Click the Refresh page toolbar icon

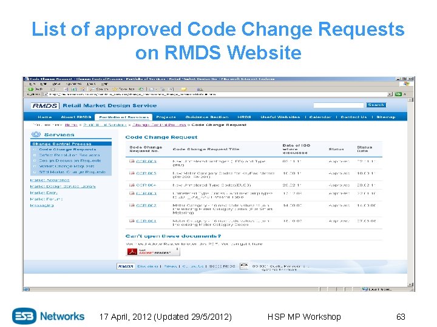click(x=74, y=89)
